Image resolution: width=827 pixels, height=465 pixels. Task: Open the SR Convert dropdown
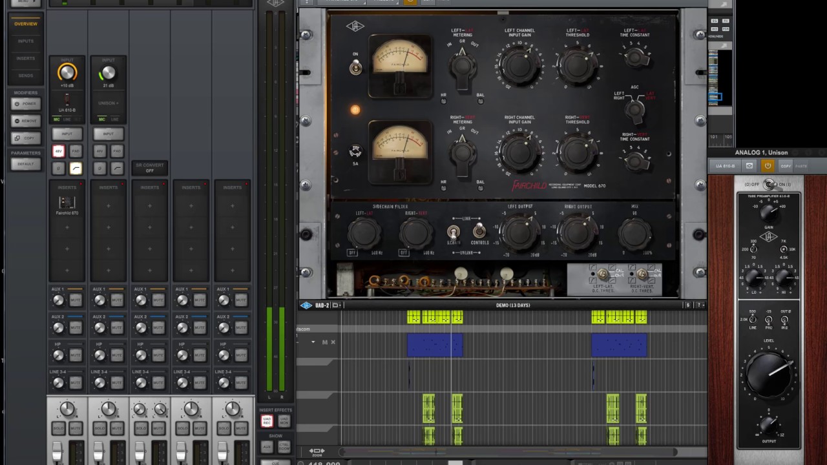pos(149,168)
